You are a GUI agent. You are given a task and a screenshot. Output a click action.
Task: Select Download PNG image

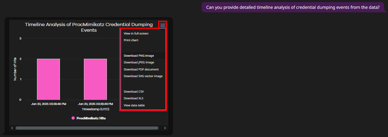tap(139, 56)
